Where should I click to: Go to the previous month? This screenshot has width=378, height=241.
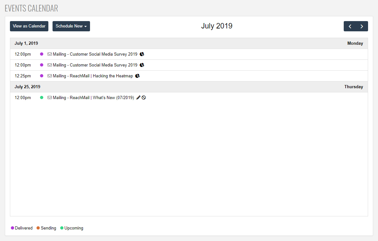tap(350, 26)
